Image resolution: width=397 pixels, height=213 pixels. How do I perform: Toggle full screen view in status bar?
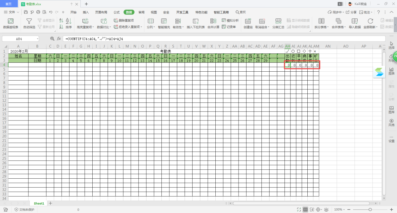(299, 210)
